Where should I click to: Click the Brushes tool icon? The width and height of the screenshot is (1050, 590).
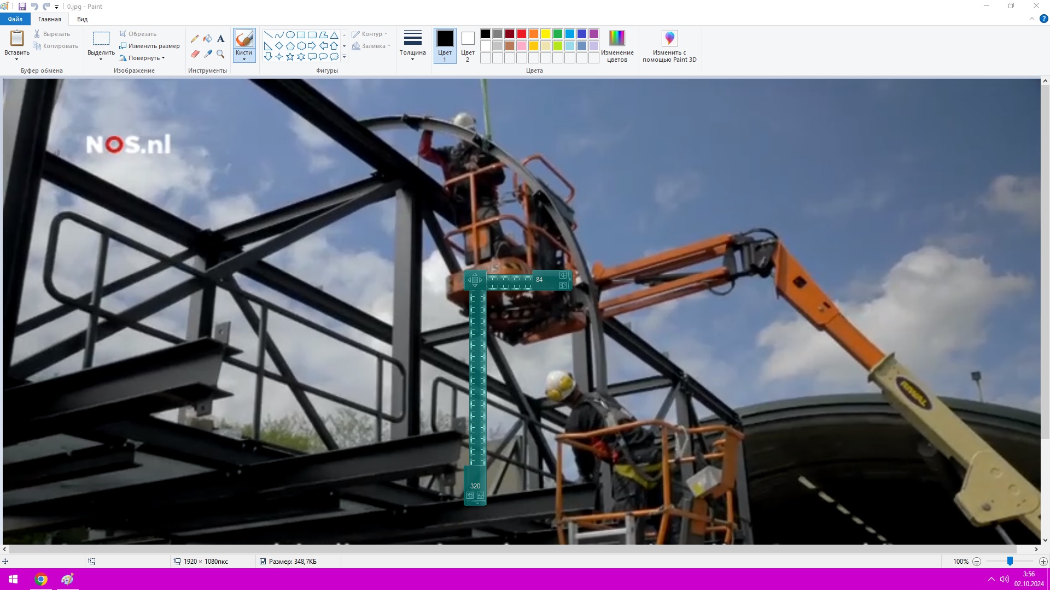[x=244, y=39]
